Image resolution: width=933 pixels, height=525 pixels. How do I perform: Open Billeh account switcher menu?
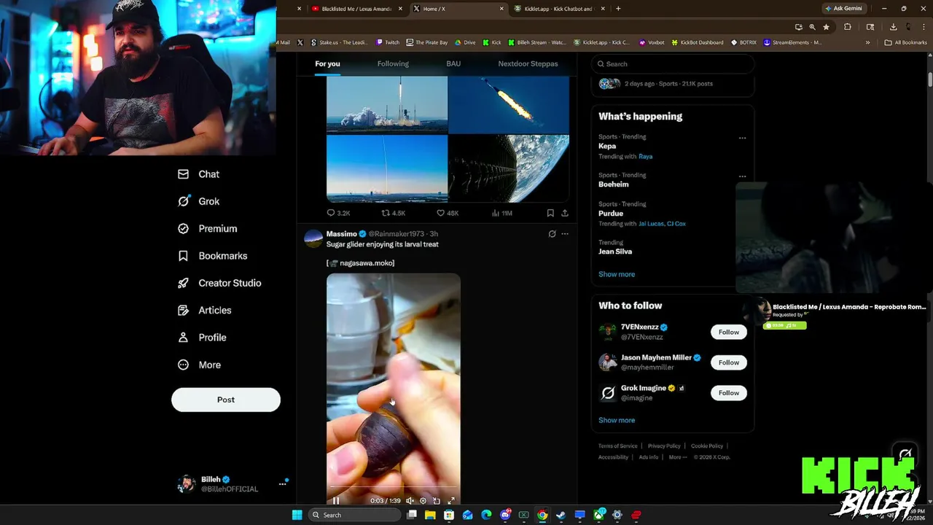[x=283, y=483]
